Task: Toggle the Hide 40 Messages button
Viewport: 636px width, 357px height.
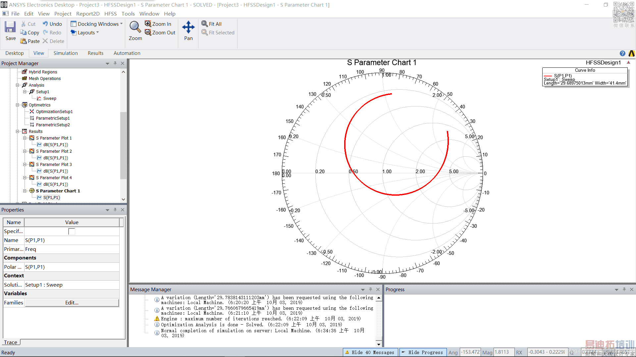Action: (370, 352)
